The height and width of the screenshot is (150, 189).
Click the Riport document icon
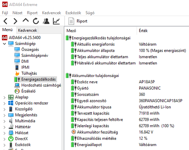pyautogui.click(x=71, y=21)
